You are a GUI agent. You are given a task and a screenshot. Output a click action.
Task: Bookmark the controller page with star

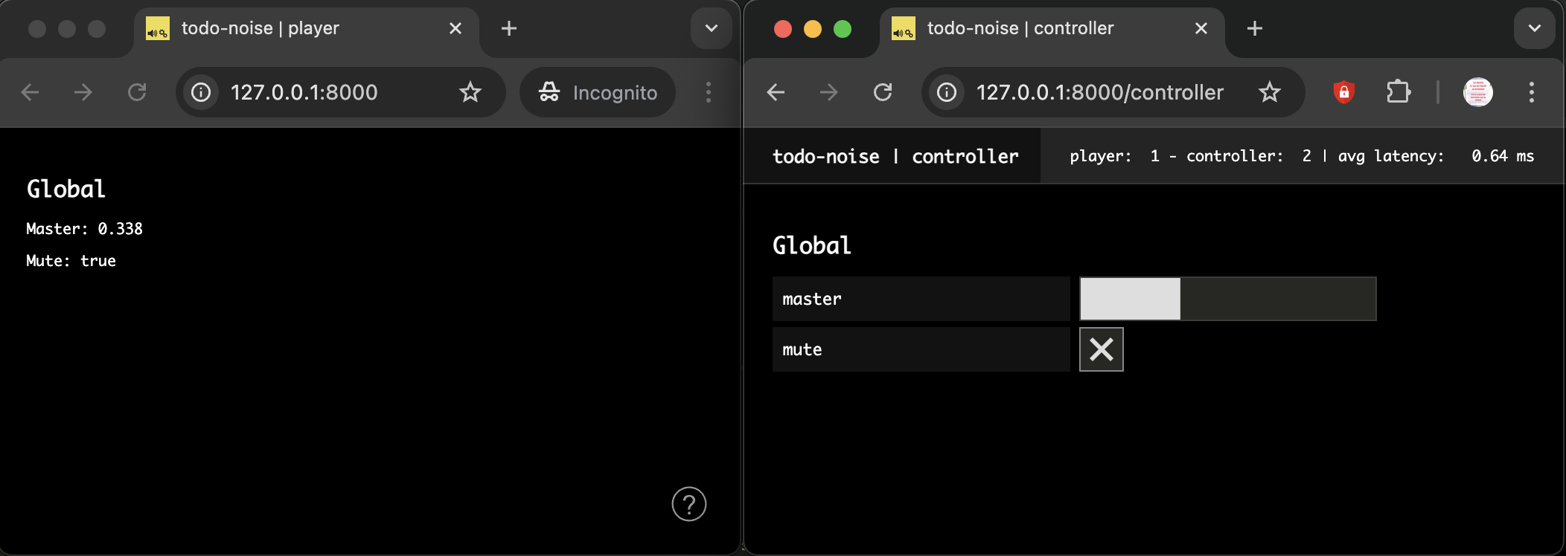tap(1270, 92)
